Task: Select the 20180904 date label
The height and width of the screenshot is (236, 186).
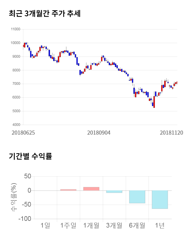Action: [x=99, y=133]
